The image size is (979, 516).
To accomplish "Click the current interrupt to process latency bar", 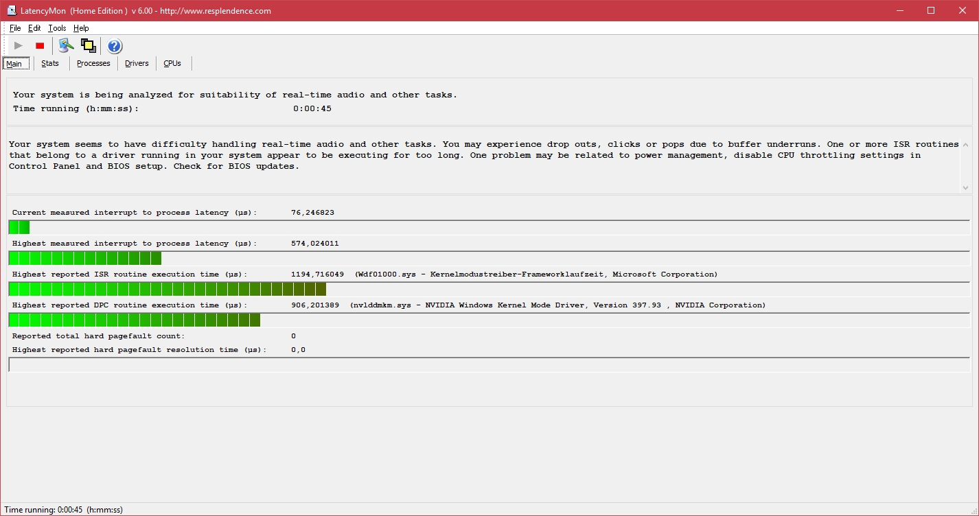I will pyautogui.click(x=489, y=227).
